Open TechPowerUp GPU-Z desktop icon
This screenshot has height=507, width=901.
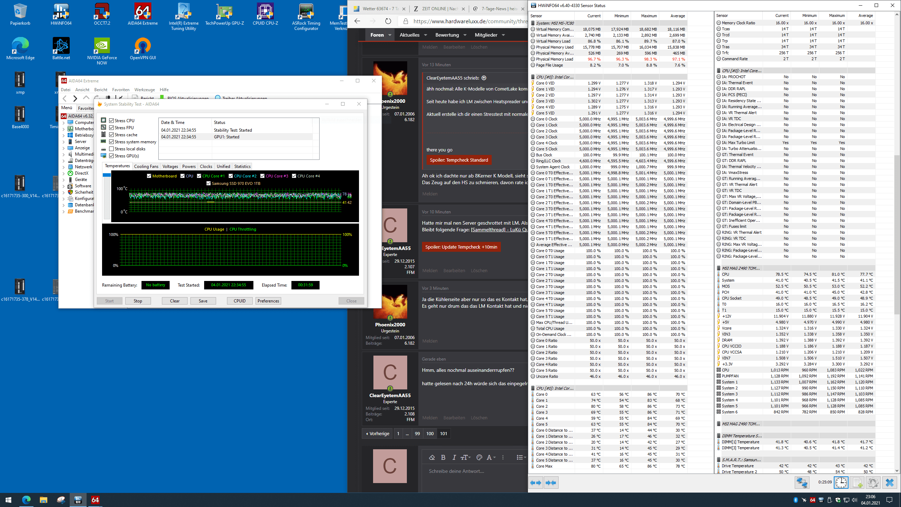tap(225, 14)
